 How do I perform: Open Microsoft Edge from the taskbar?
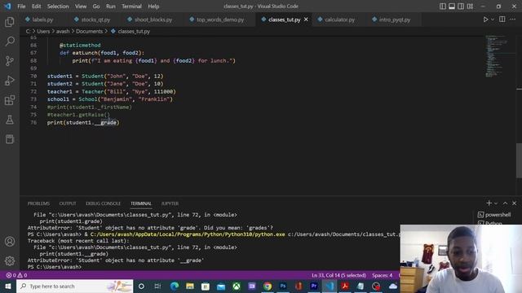(x=174, y=286)
